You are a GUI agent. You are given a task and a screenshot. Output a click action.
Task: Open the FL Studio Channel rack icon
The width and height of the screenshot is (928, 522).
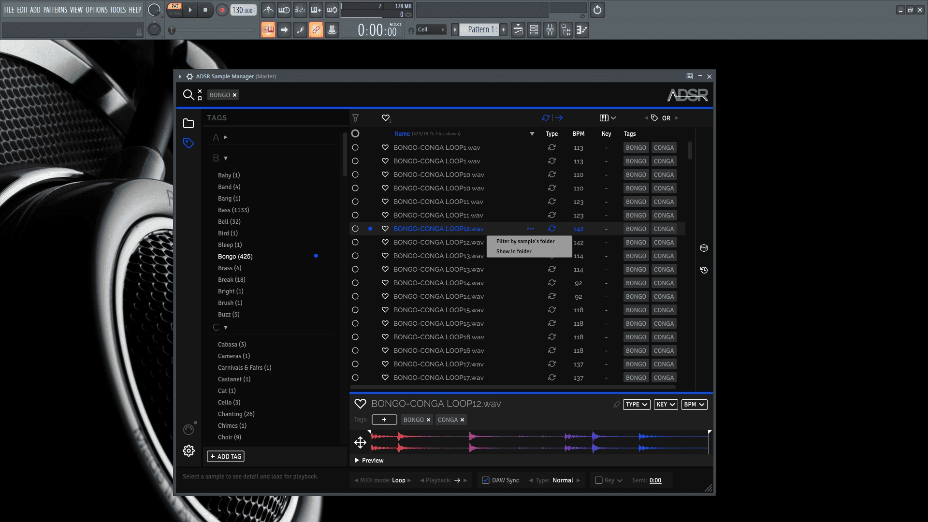click(534, 30)
